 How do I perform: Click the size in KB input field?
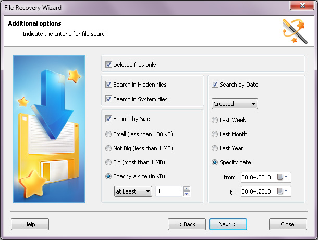tap(169, 191)
